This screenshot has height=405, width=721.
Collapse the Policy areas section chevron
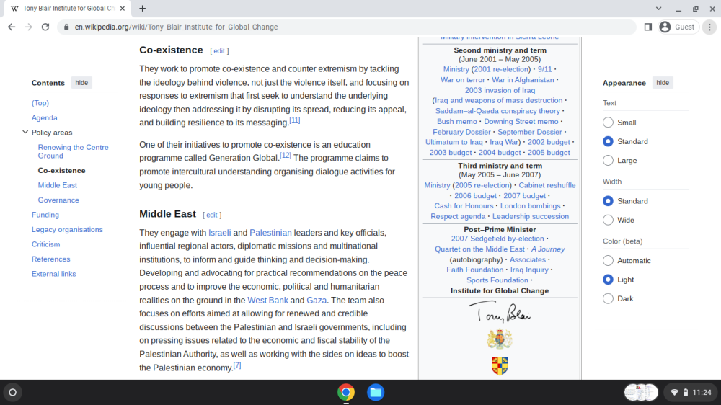tap(25, 132)
